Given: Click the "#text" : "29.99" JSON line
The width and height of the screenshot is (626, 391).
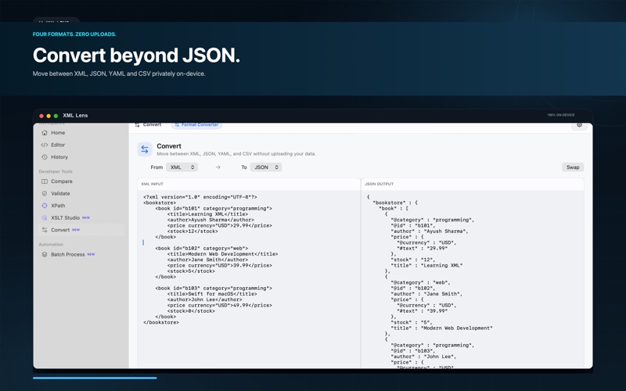Looking at the screenshot, I should [x=422, y=248].
